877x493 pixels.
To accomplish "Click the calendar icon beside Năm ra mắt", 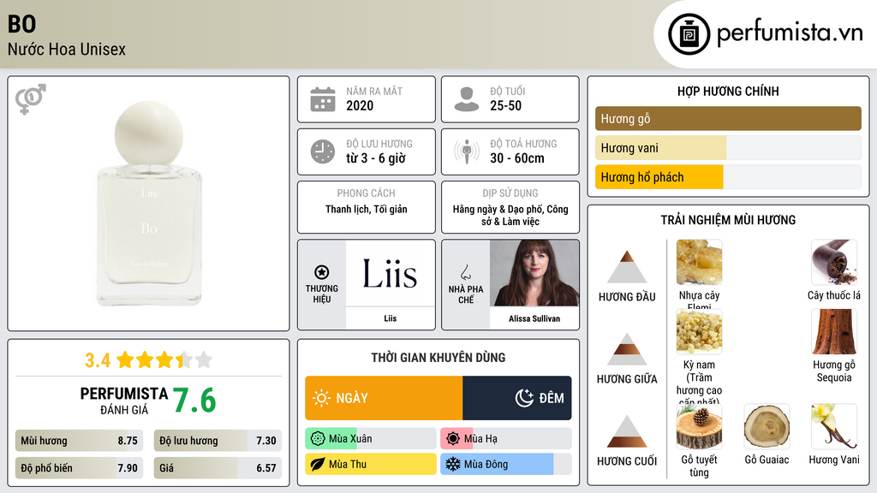I will tap(323, 99).
